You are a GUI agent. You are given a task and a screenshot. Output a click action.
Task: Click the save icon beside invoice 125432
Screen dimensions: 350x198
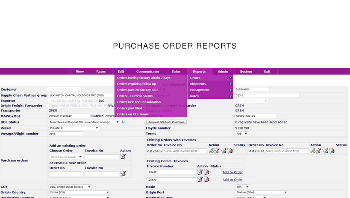point(200,172)
